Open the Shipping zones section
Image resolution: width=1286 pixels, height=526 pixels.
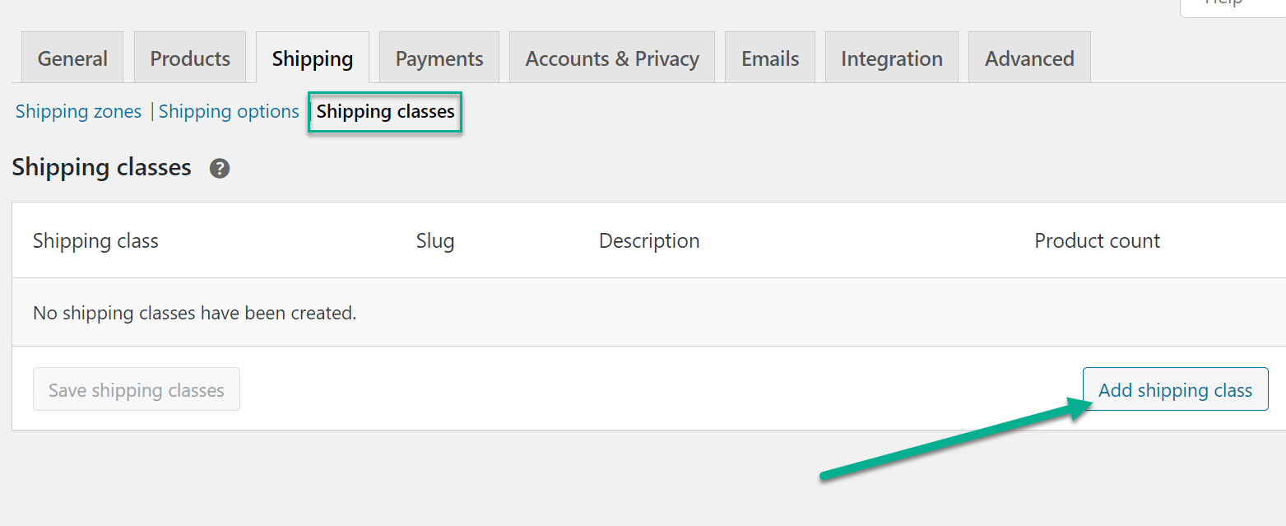(78, 111)
